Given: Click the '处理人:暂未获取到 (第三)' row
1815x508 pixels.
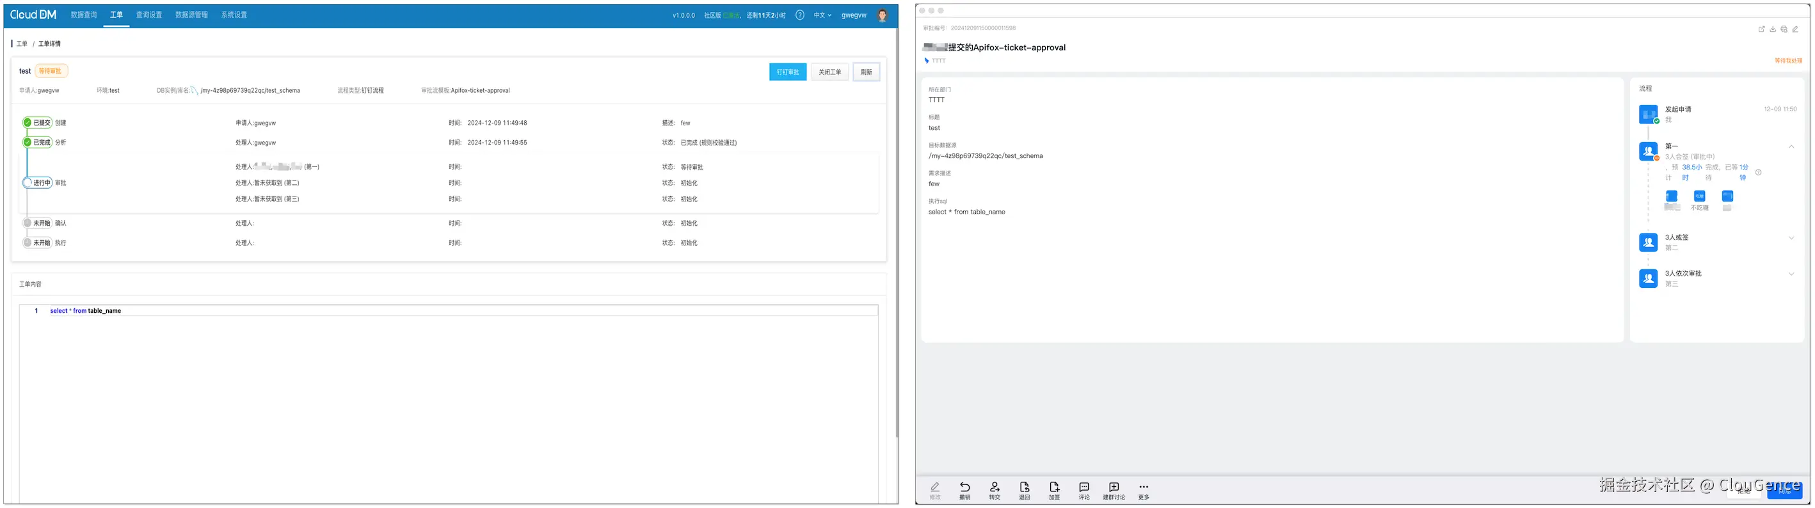Looking at the screenshot, I should click(x=267, y=199).
